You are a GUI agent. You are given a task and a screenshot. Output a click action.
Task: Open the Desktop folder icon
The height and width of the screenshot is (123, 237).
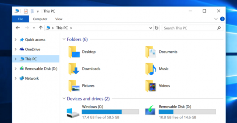[74, 52]
